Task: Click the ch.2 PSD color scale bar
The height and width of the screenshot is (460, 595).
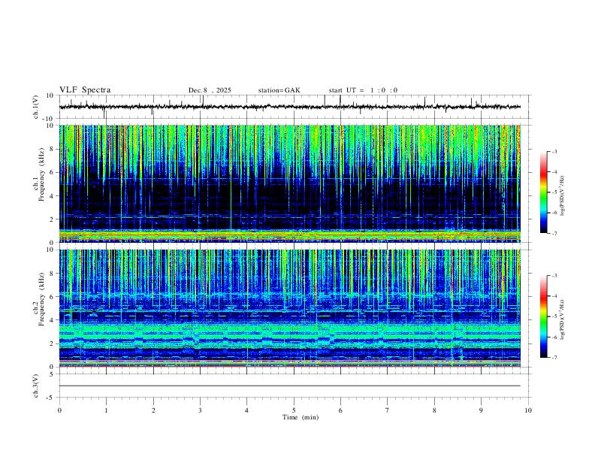Action: pos(543,316)
